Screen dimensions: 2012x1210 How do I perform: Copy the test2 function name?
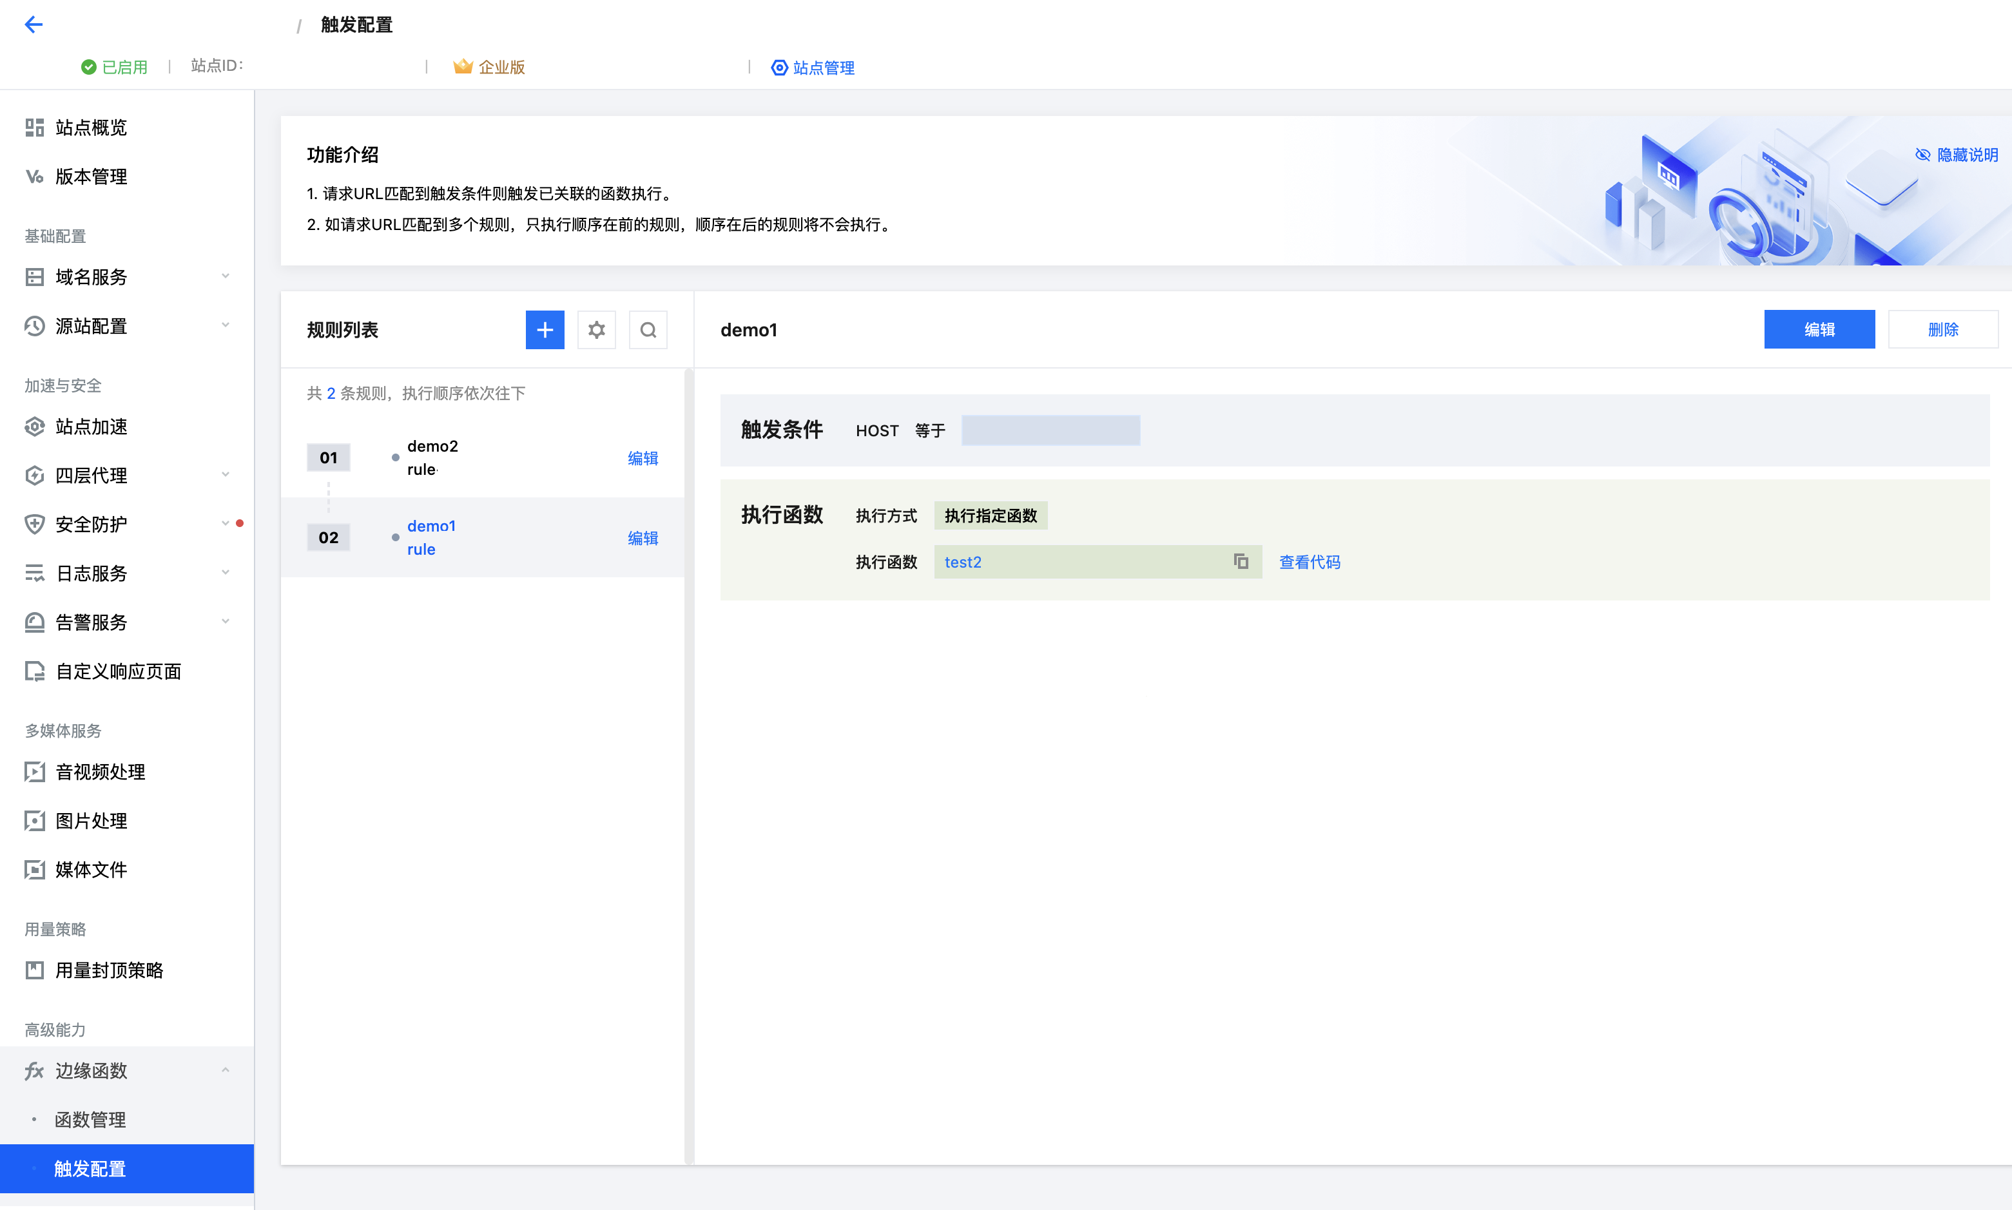pos(1241,561)
